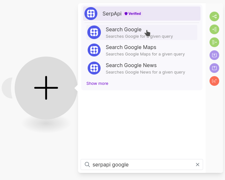Click the Search Google Maps module icon
Screen dimensions: 225x180
94,50
